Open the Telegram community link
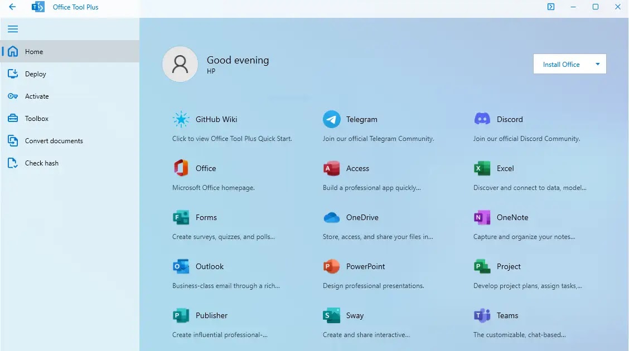The width and height of the screenshot is (629, 351). (362, 119)
